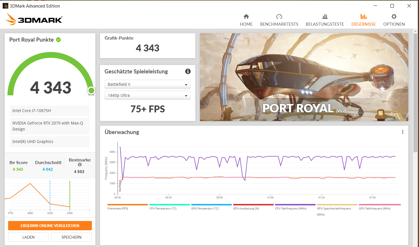The height and width of the screenshot is (247, 419).
Task: Click the Ihr Score value 4 343
Action: tap(18, 169)
